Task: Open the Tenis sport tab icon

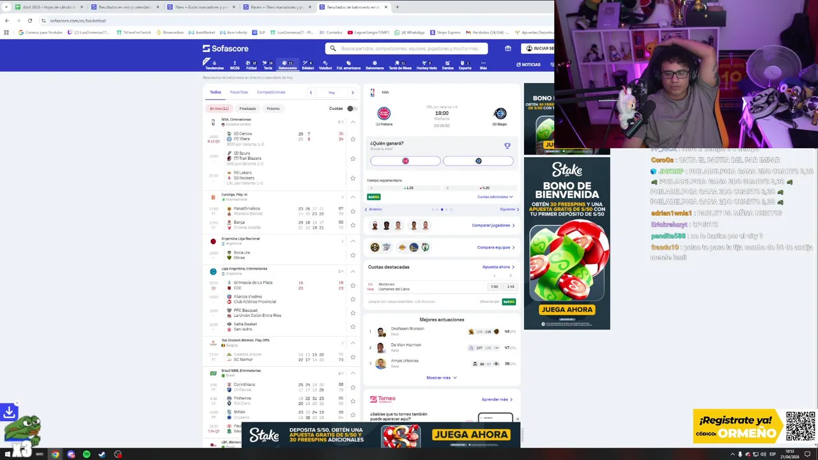Action: [268, 65]
